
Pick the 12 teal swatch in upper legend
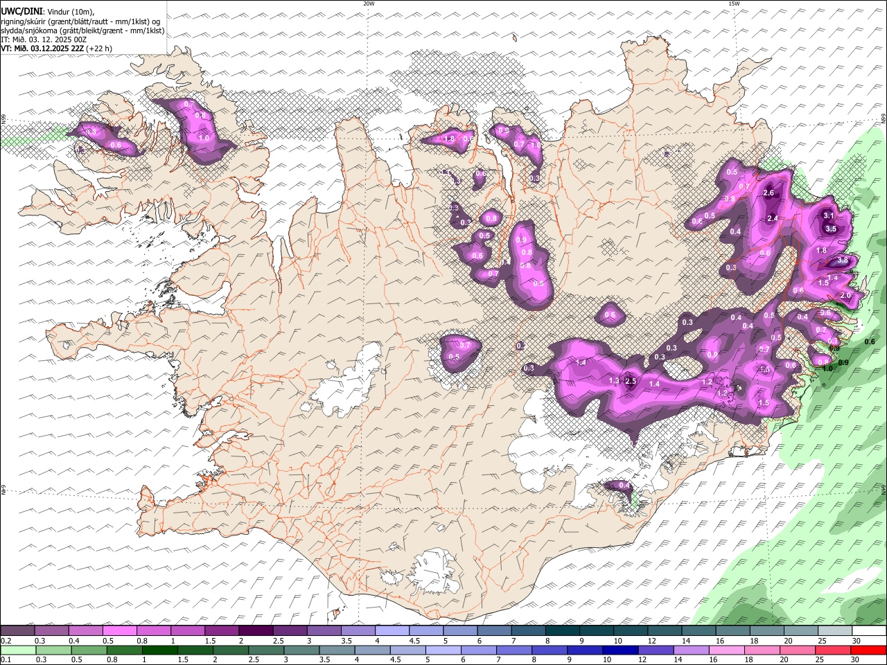click(x=664, y=631)
